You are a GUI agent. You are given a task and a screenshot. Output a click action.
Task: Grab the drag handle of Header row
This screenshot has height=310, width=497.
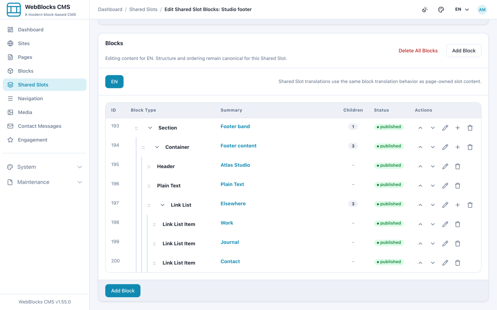[x=149, y=167]
